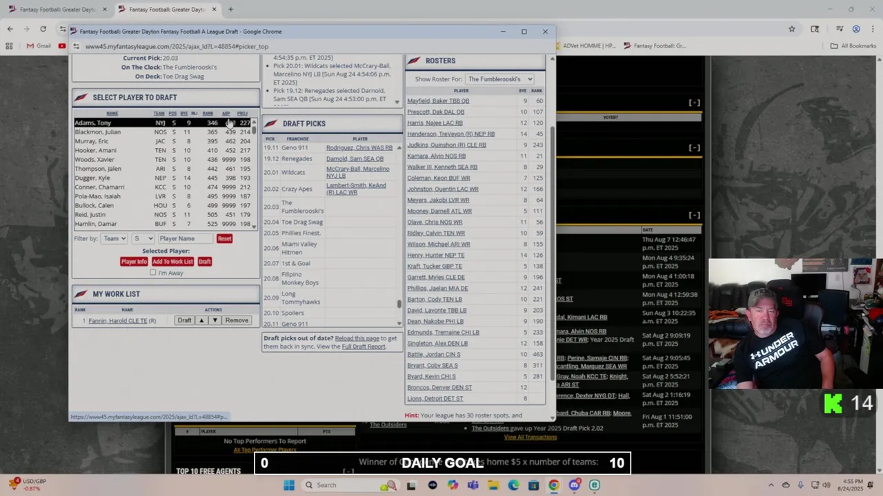Click the draft history scroll-down arrow
883x496 pixels.
click(x=397, y=102)
